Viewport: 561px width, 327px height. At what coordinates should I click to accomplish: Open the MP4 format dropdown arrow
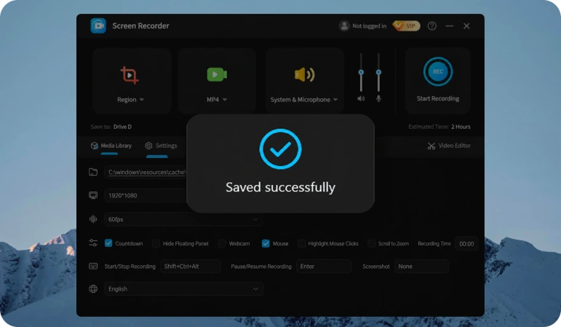[x=225, y=100]
